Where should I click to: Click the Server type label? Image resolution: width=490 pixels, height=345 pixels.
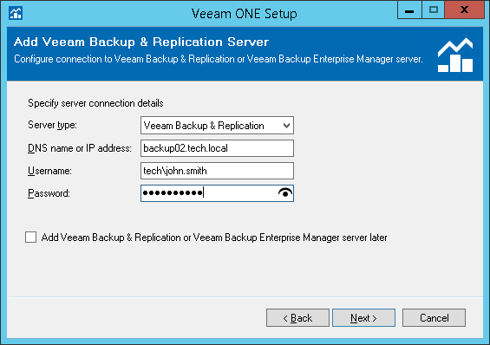(52, 125)
